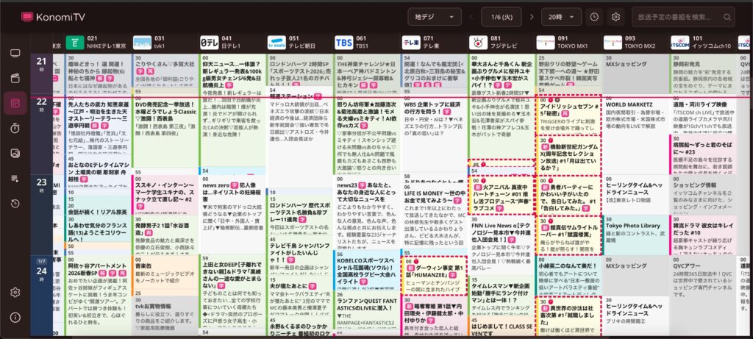Open program guide settings gear in top bar
Viewport: 753px width, 339px height.
[x=616, y=16]
